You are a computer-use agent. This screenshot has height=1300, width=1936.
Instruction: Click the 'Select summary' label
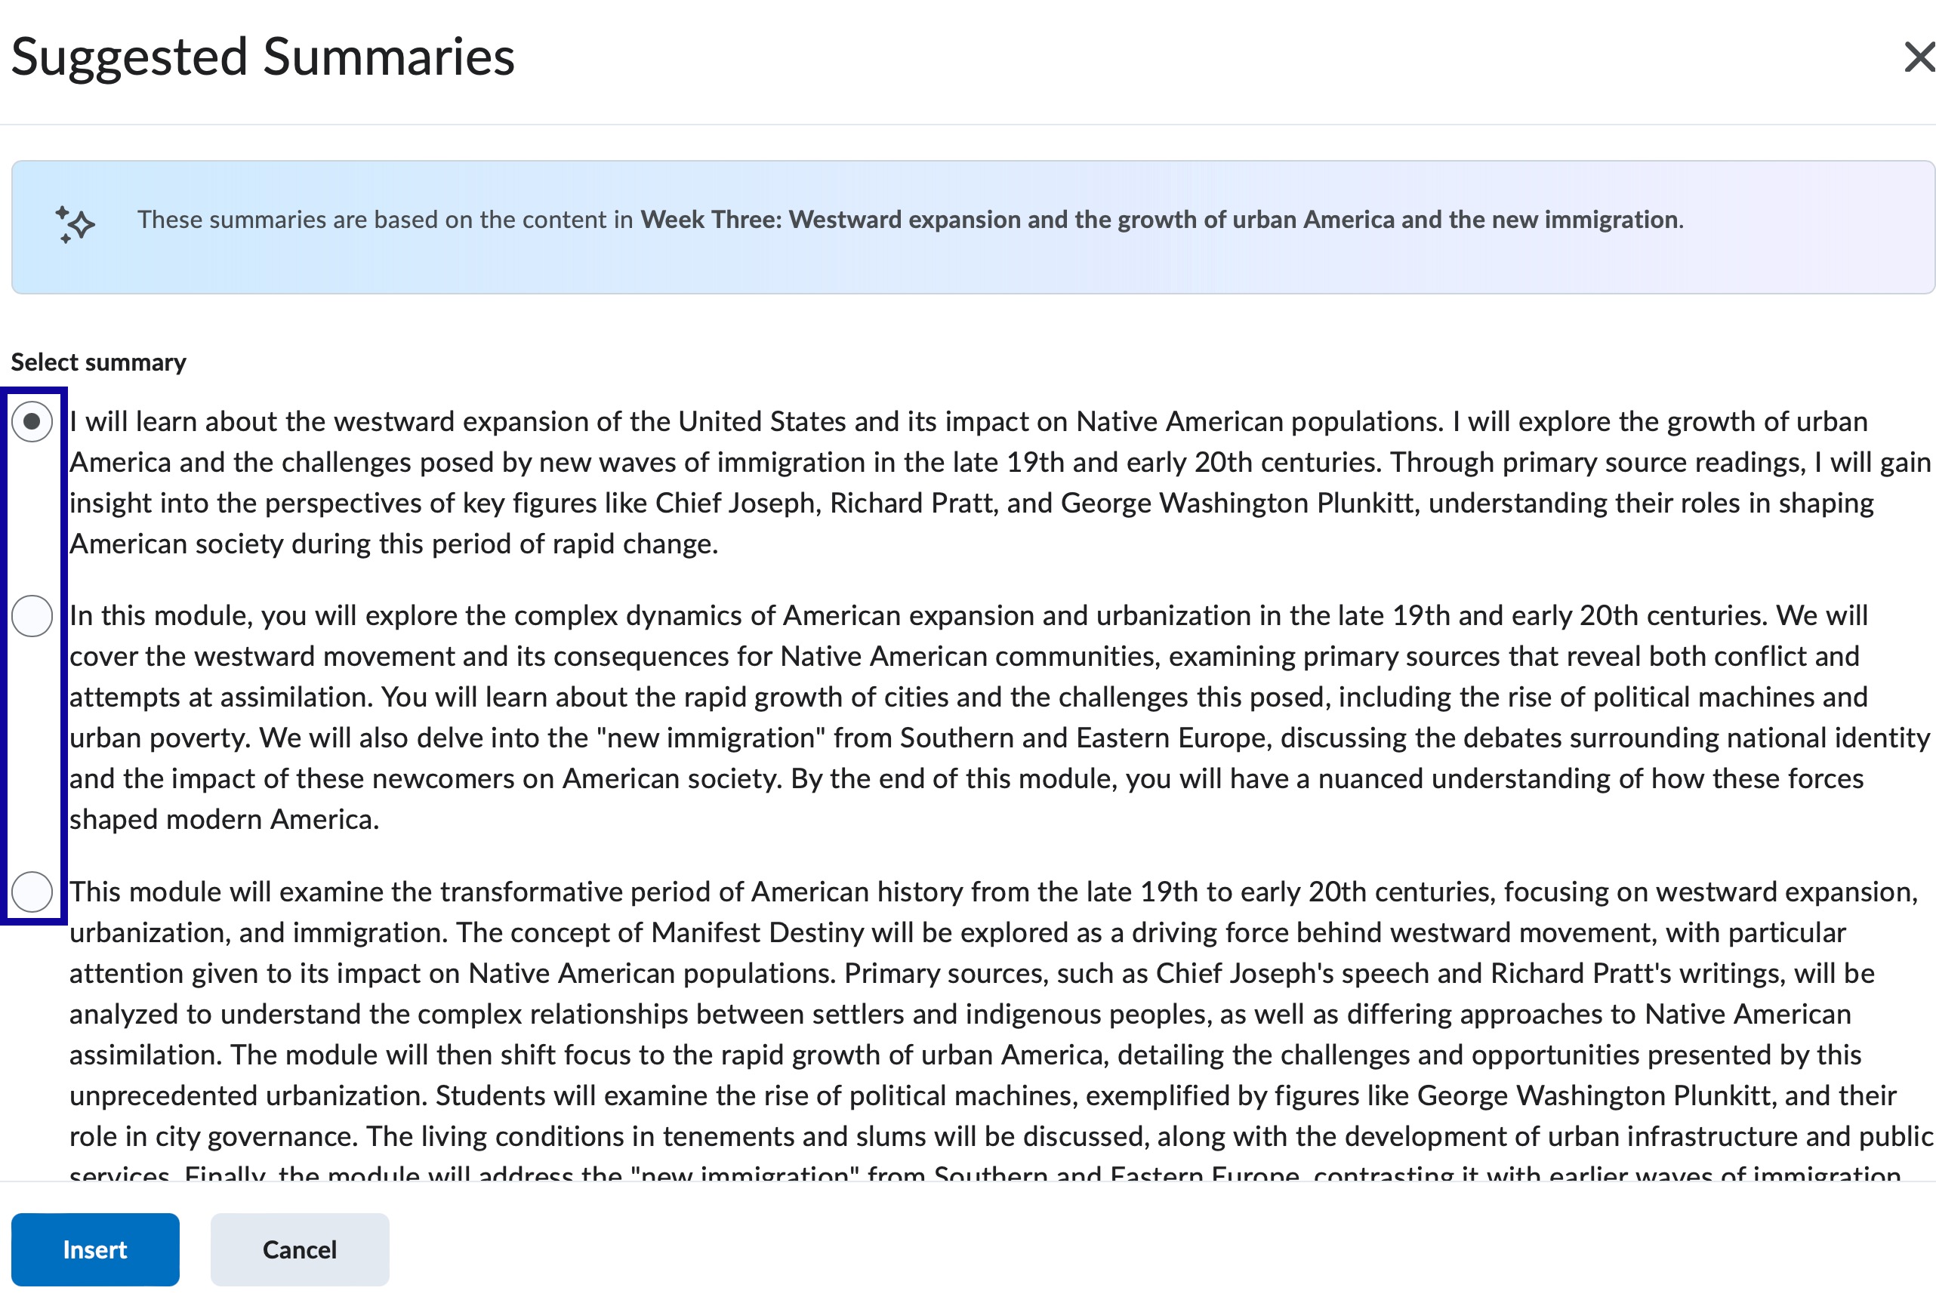click(97, 362)
